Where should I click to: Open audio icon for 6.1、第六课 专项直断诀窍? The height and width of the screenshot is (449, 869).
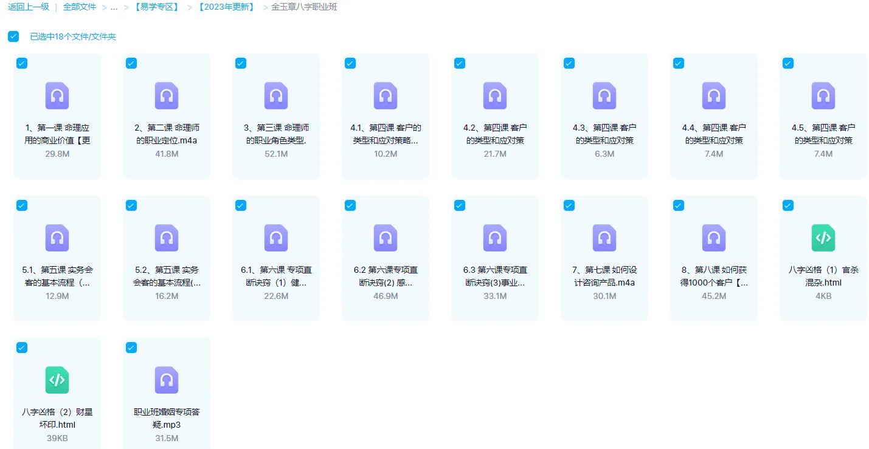pyautogui.click(x=276, y=238)
